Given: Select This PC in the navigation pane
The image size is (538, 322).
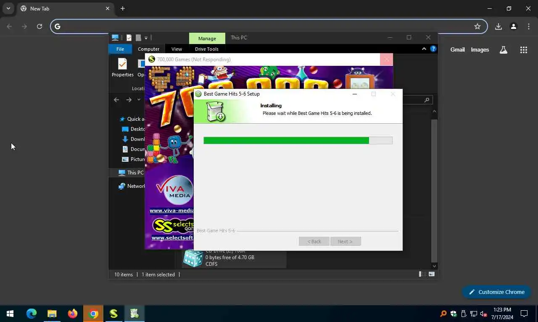Looking at the screenshot, I should click(x=131, y=172).
